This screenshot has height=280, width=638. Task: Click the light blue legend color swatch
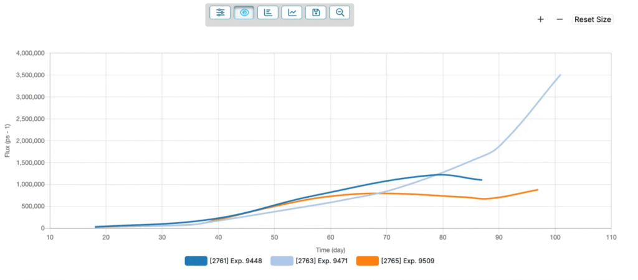click(282, 261)
